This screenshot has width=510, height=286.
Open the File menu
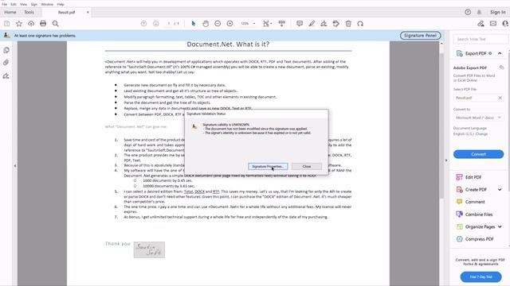coord(4,4)
